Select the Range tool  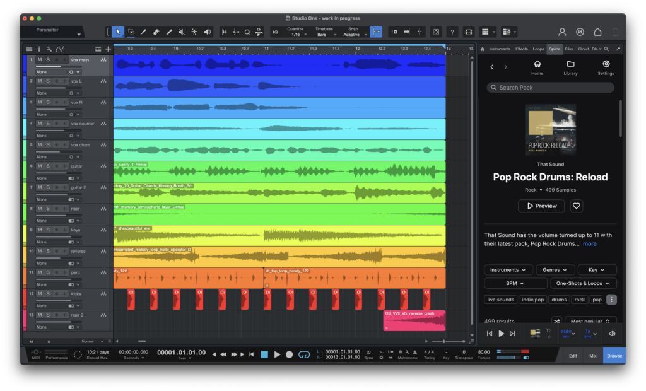click(x=131, y=32)
